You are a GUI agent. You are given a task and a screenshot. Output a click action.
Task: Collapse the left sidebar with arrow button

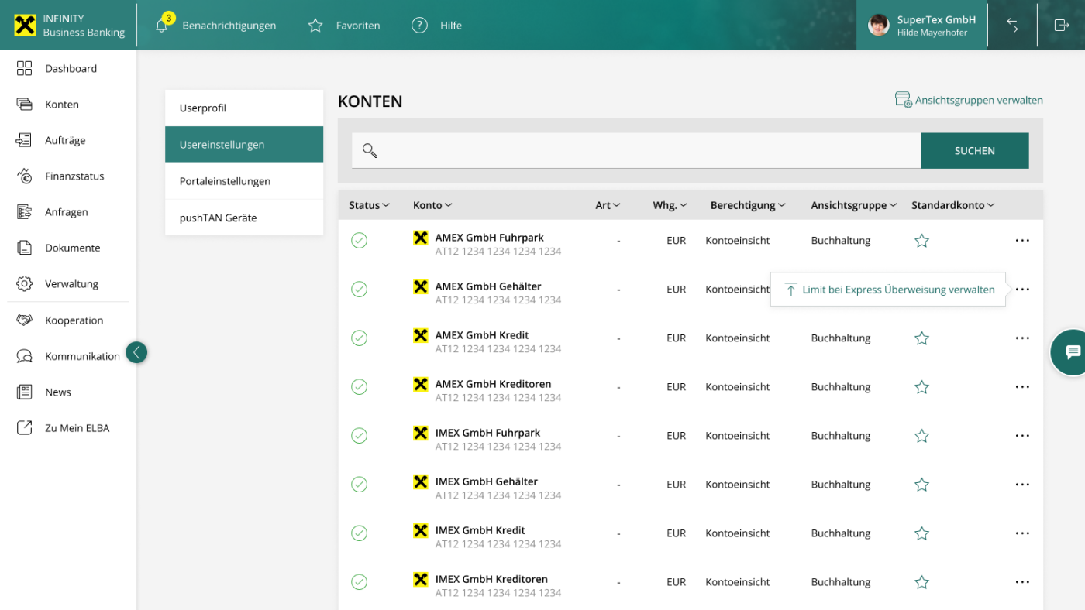[x=136, y=353]
